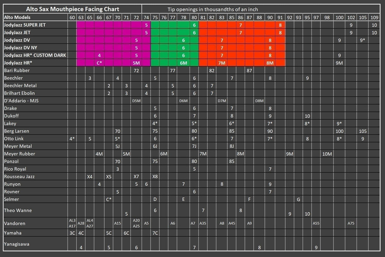Click the 9* cell in JodyJazz DV row

pyautogui.click(x=362, y=40)
